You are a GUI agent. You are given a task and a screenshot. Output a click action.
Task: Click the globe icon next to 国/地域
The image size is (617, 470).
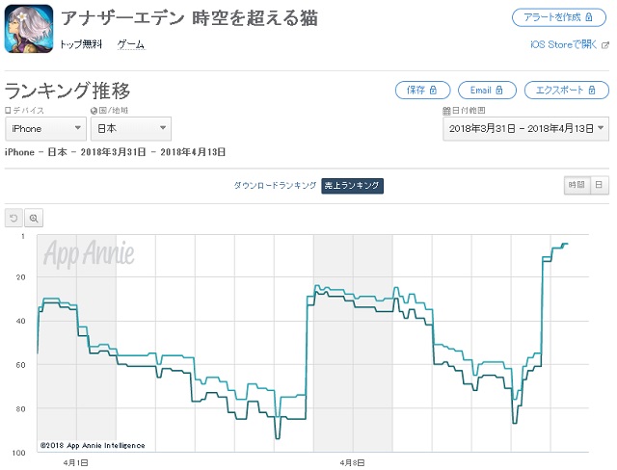click(x=94, y=111)
